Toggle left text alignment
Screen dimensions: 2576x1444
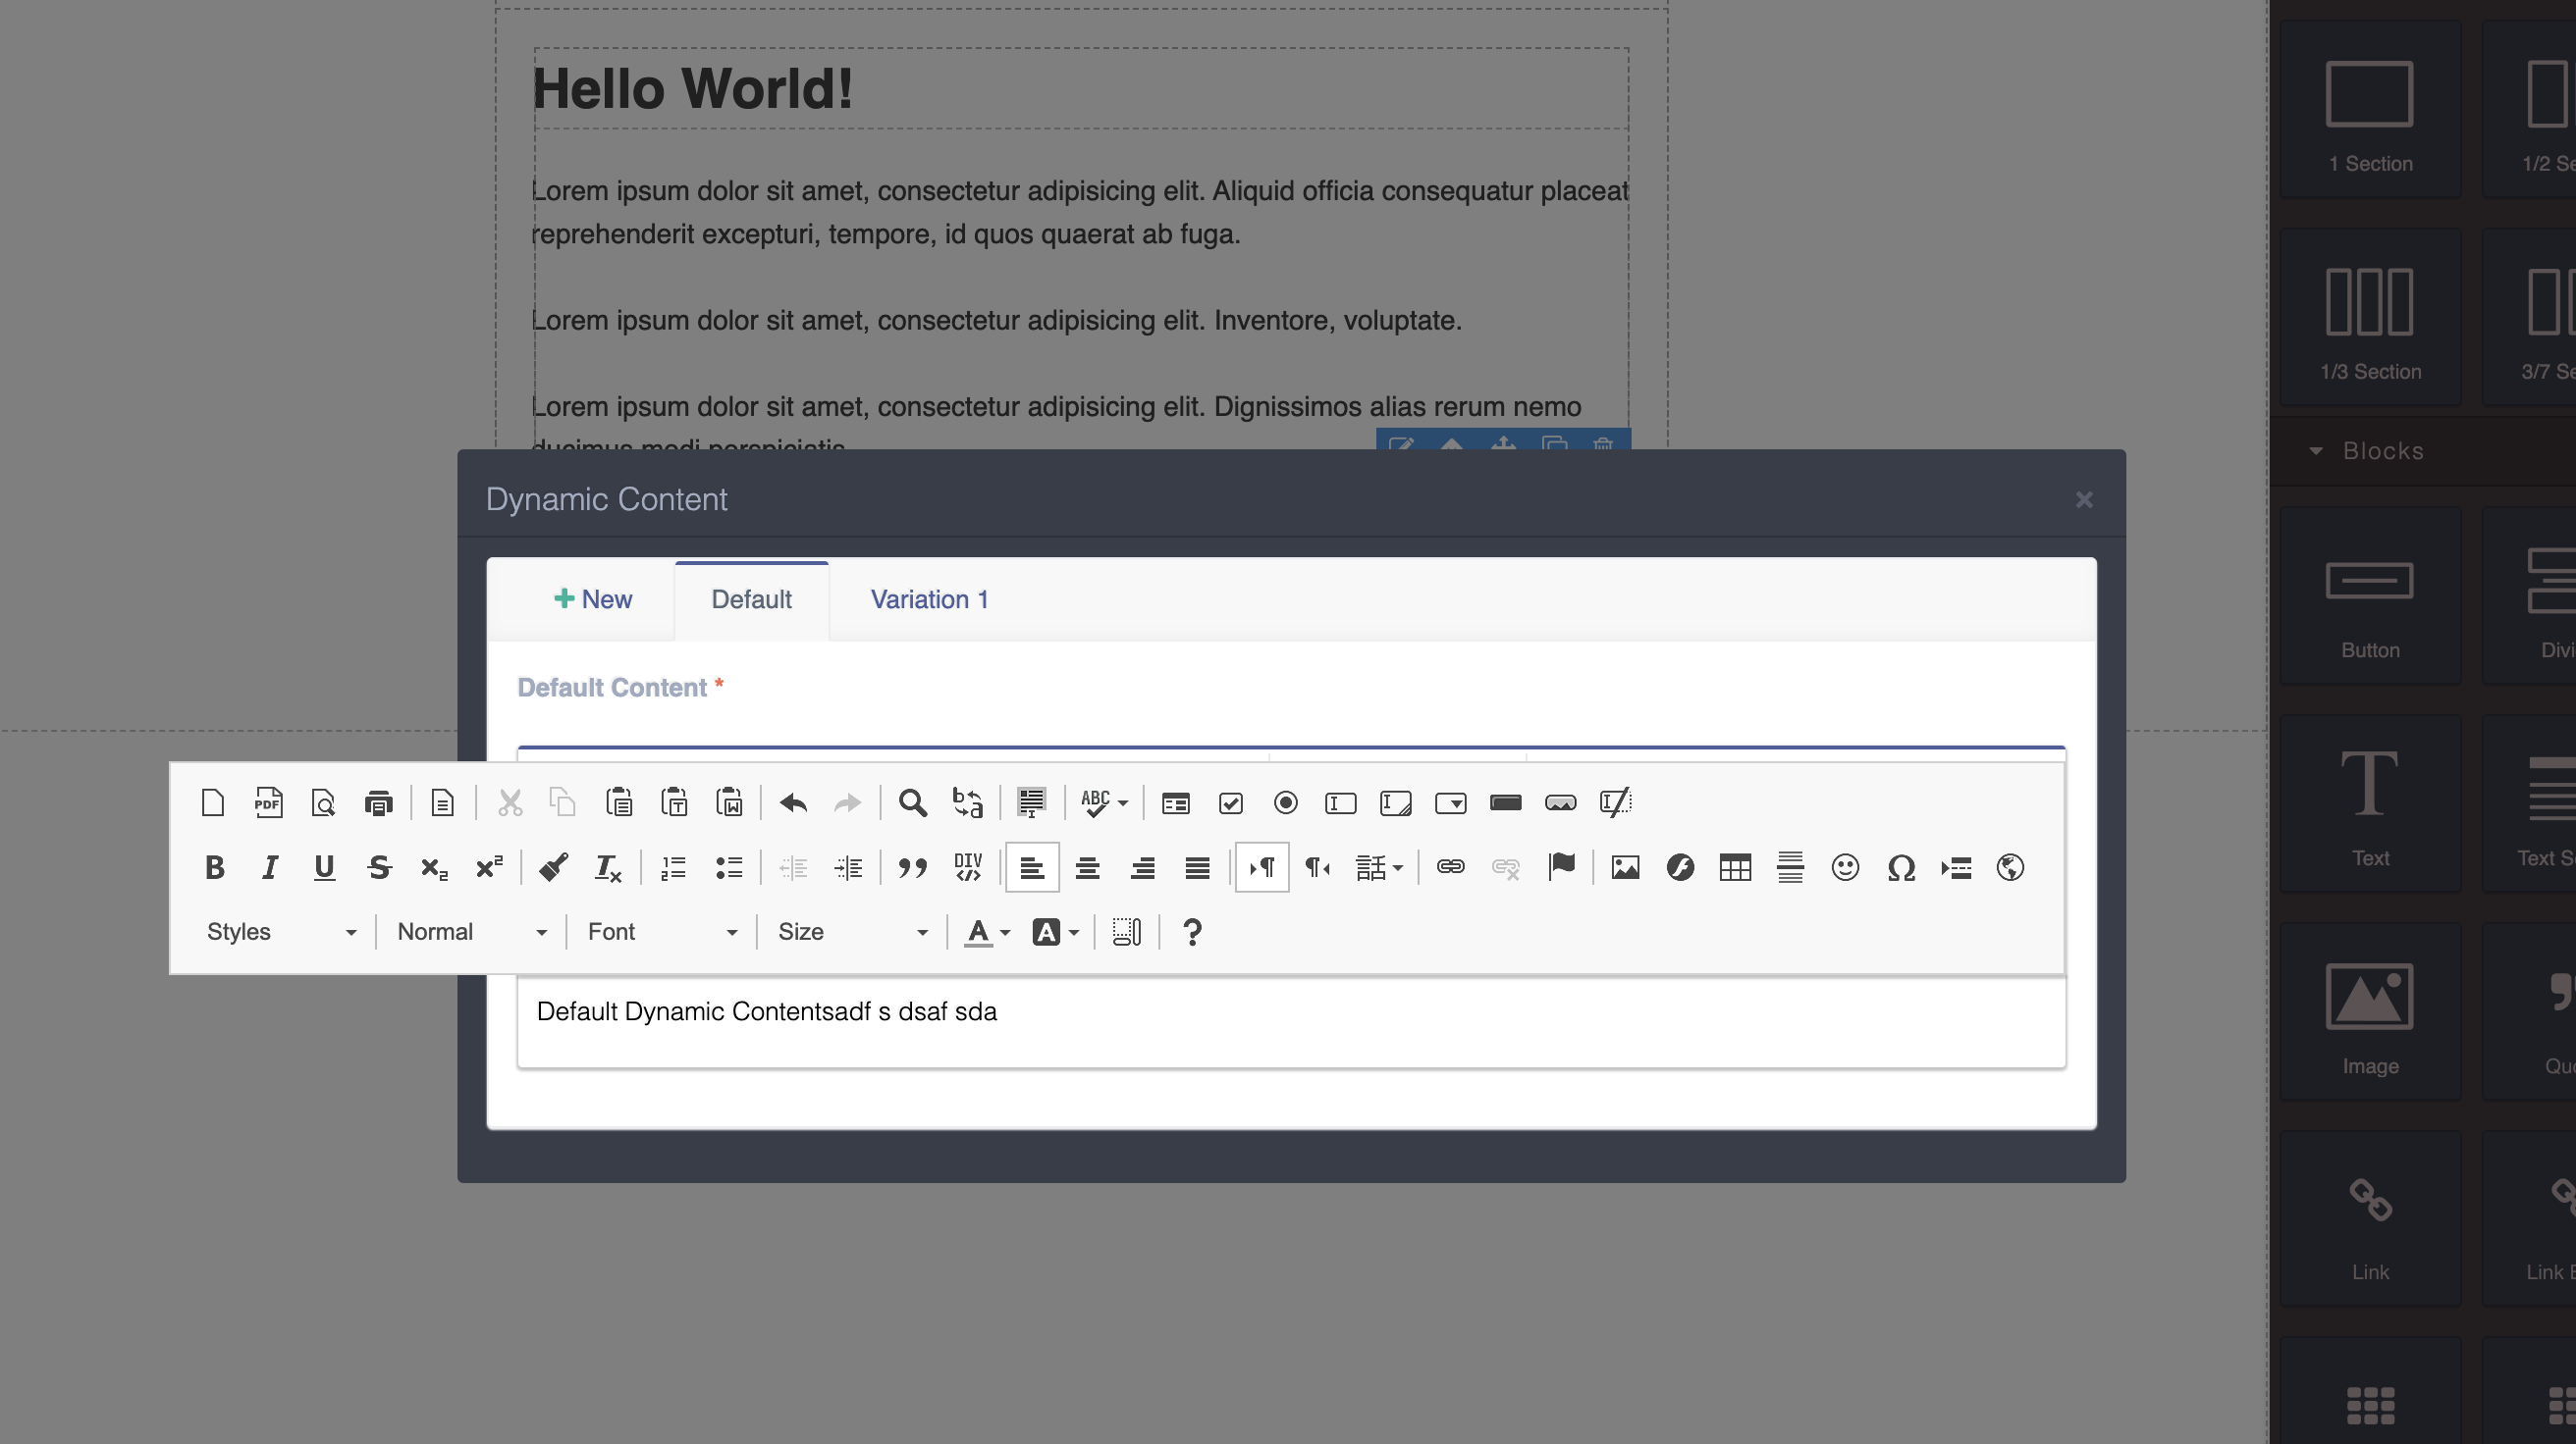click(x=1032, y=867)
